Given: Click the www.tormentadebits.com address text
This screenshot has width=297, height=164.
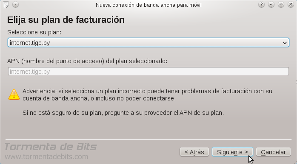Looking at the screenshot, I should pyautogui.click(x=46, y=157).
